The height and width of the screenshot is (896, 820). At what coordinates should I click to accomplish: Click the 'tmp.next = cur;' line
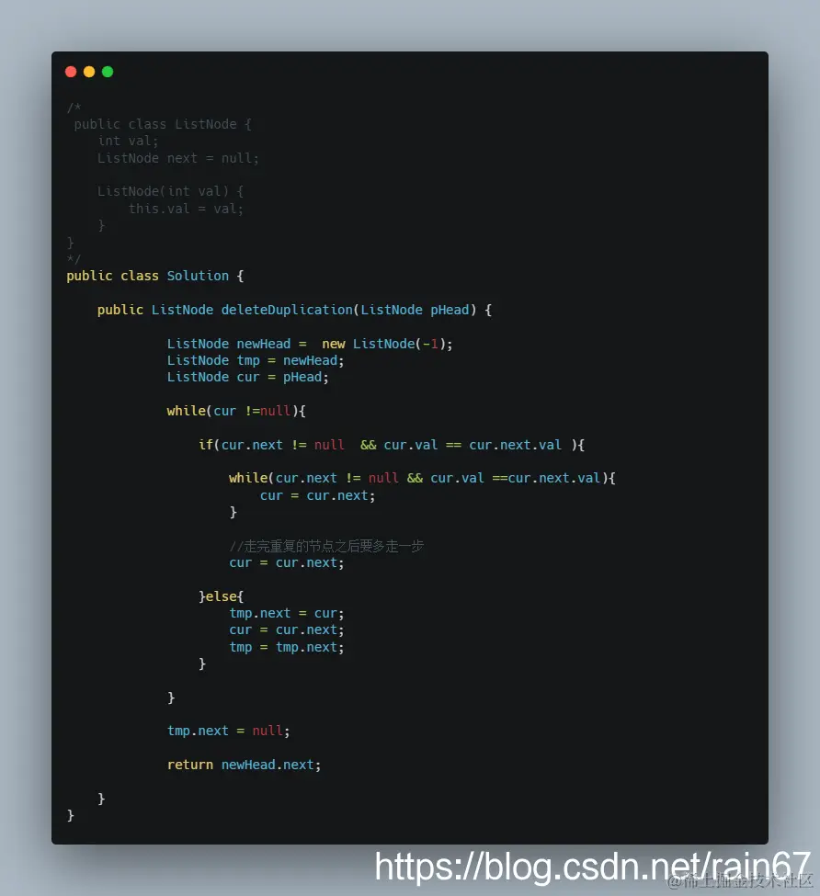(287, 613)
